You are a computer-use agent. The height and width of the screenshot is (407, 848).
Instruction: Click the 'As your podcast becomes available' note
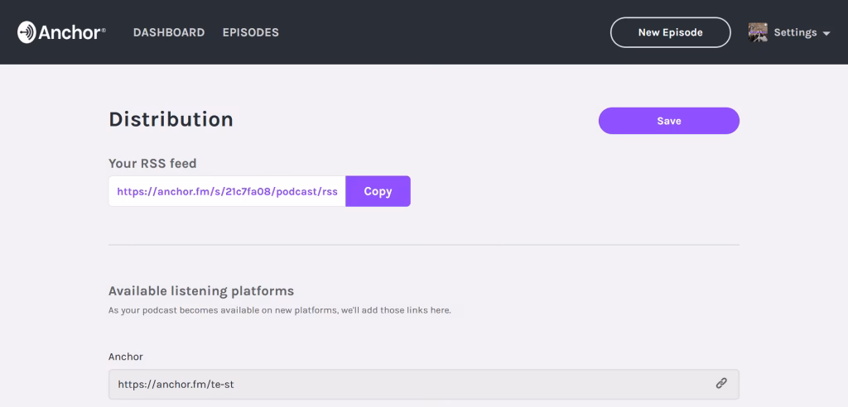pyautogui.click(x=280, y=311)
